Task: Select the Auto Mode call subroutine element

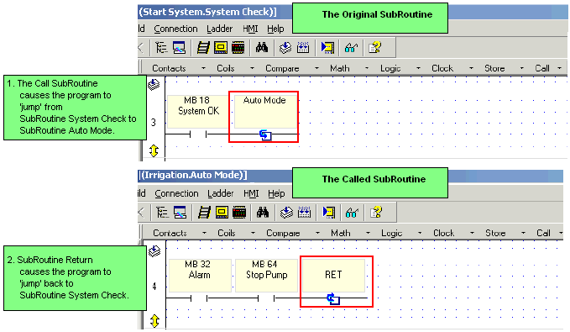Action: tap(264, 117)
